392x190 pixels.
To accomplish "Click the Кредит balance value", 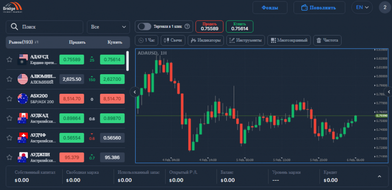I will 330,180.
